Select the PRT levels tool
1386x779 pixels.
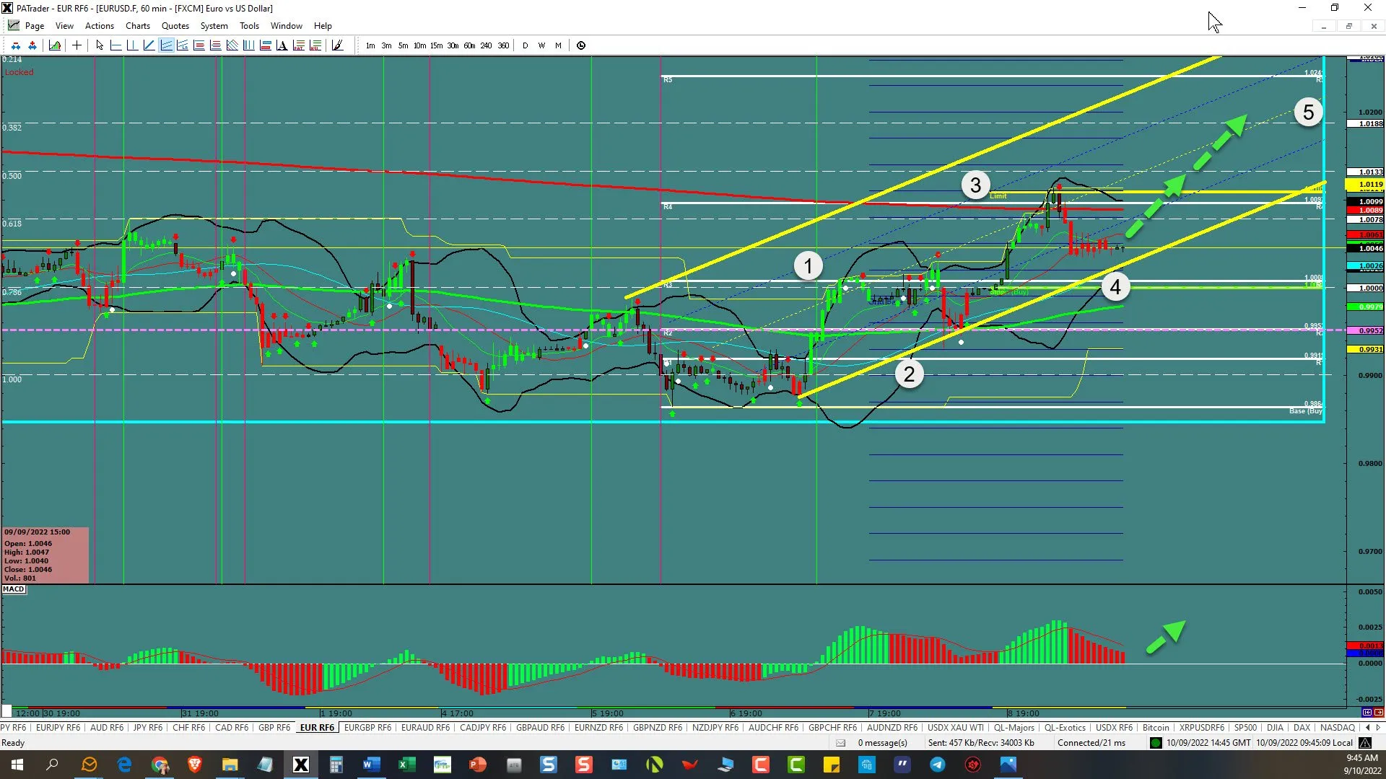click(299, 45)
